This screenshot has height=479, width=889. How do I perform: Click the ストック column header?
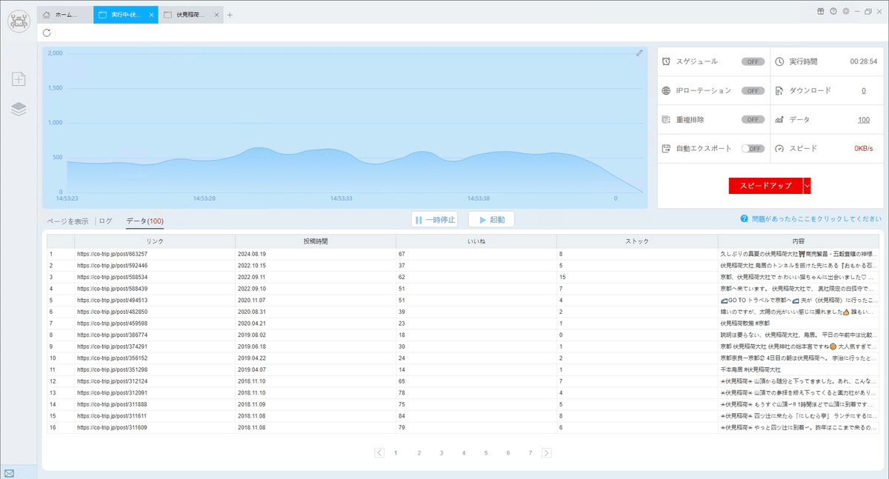tap(637, 241)
